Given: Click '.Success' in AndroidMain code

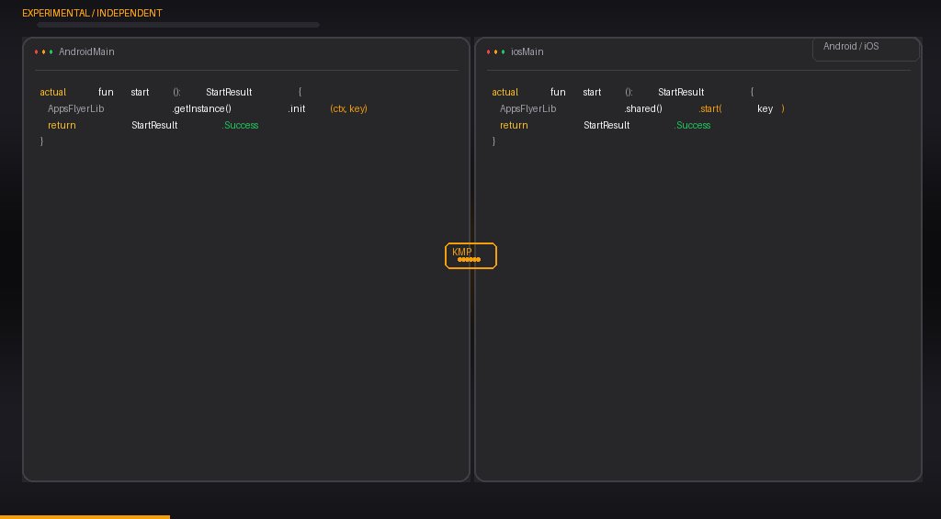Looking at the screenshot, I should [x=240, y=126].
